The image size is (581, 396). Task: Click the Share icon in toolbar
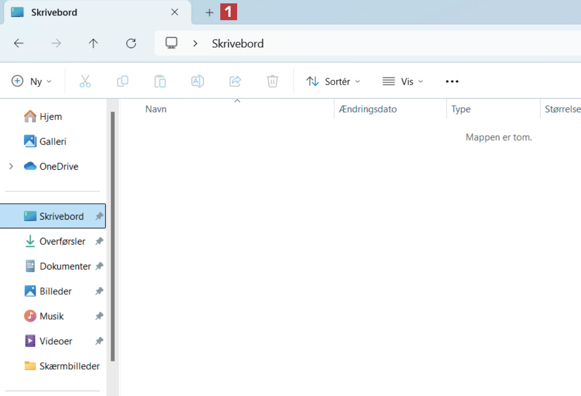tap(235, 81)
